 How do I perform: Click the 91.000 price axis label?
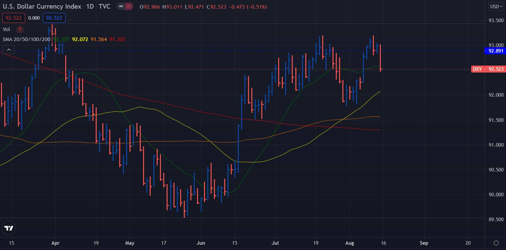point(496,145)
